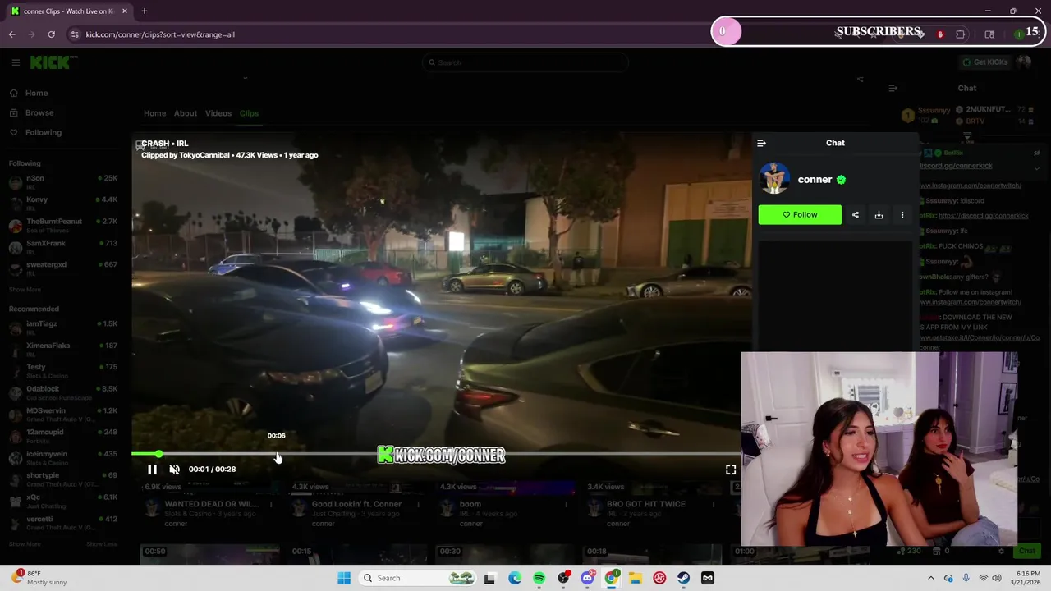Screen dimensions: 1051x591
Task: Seek on the clip progress bar
Action: pyautogui.click(x=435, y=453)
